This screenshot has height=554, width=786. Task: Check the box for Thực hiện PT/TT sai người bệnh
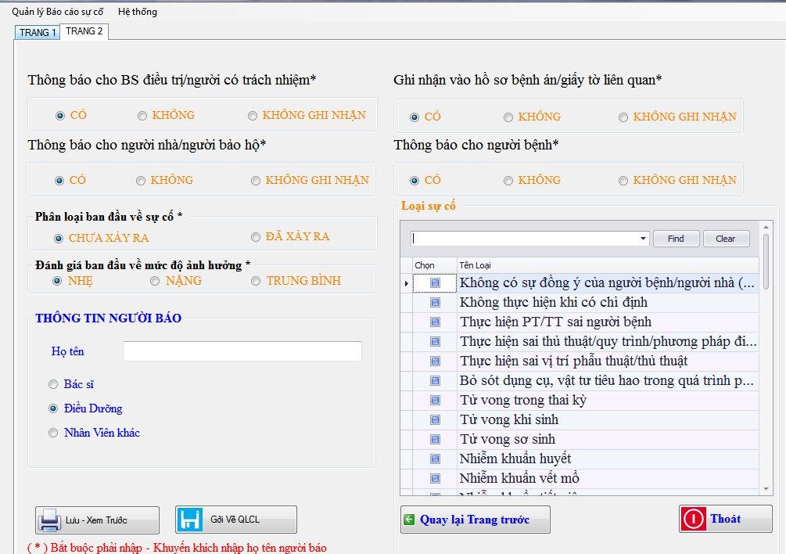coord(435,322)
